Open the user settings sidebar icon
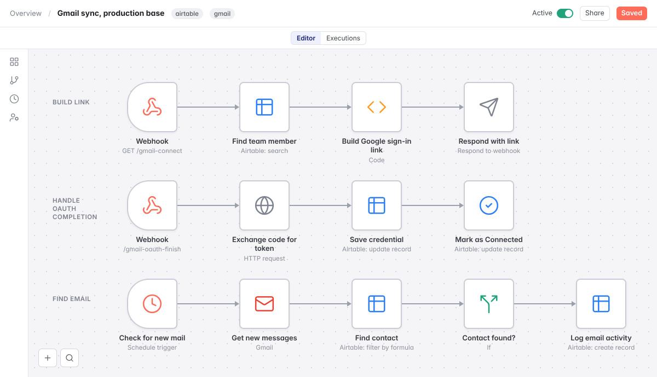Screen dimensions: 657x377 click(x=14, y=117)
